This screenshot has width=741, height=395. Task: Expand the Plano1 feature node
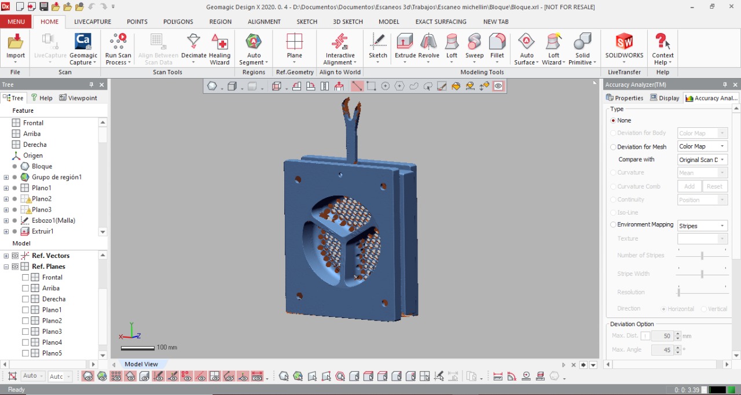[6, 188]
